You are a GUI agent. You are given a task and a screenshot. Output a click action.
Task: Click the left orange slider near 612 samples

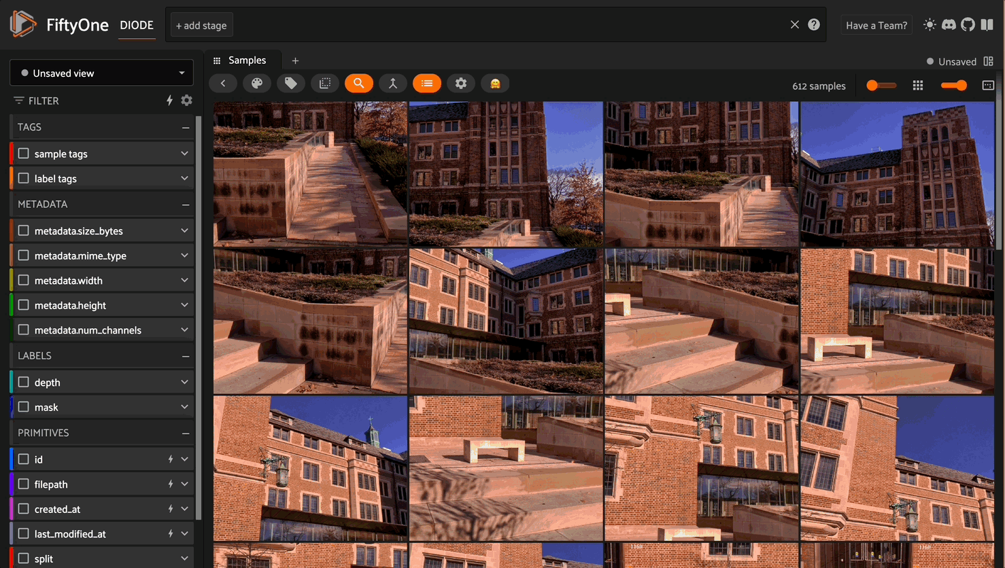tap(881, 86)
